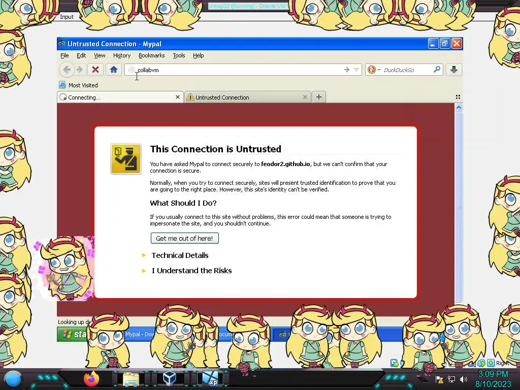Image resolution: width=520 pixels, height=390 pixels.
Task: Click the feodor2.github.io domain text
Action: pyautogui.click(x=285, y=164)
